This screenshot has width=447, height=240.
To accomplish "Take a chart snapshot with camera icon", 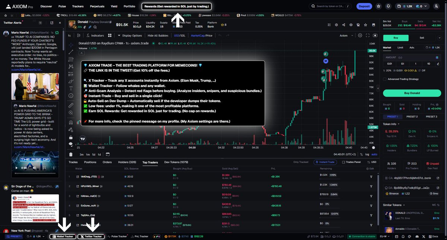I will pyautogui.click(x=375, y=36).
